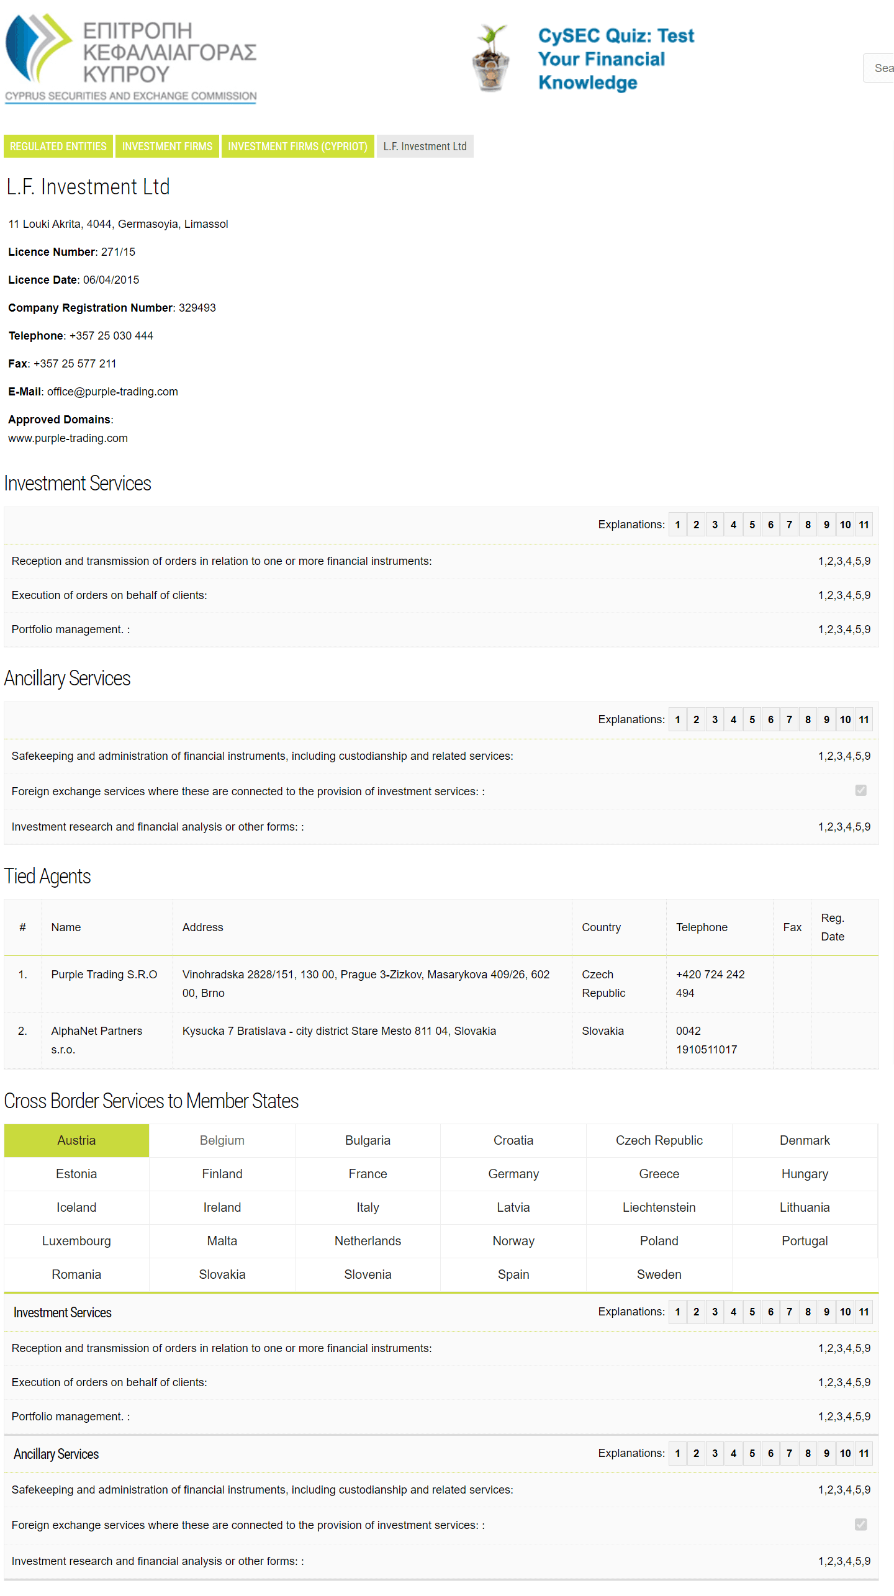The height and width of the screenshot is (1596, 894).
Task: Select the Lithuania member state tab
Action: (x=805, y=1207)
